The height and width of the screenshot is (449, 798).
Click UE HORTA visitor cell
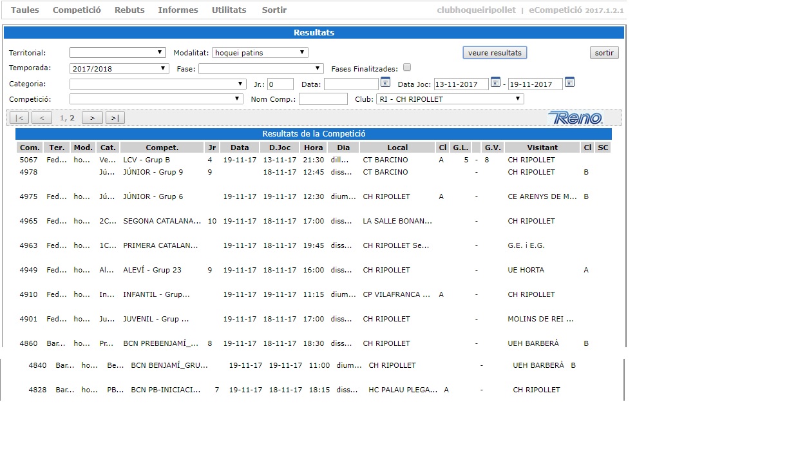(x=526, y=270)
